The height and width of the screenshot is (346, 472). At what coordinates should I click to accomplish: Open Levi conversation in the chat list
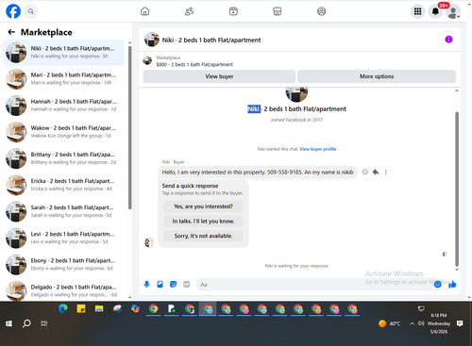point(63,238)
